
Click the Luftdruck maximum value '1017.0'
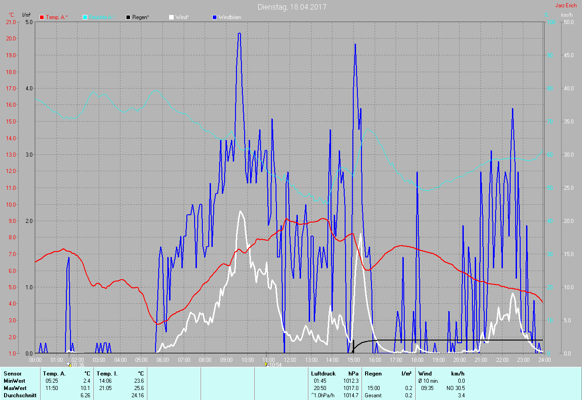(351, 388)
